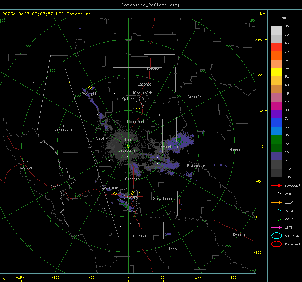Pick the bright green 30 dBZ swatch

click(276, 139)
